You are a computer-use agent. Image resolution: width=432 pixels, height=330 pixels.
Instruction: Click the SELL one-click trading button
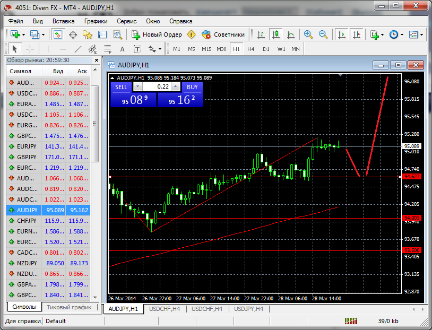pyautogui.click(x=121, y=87)
